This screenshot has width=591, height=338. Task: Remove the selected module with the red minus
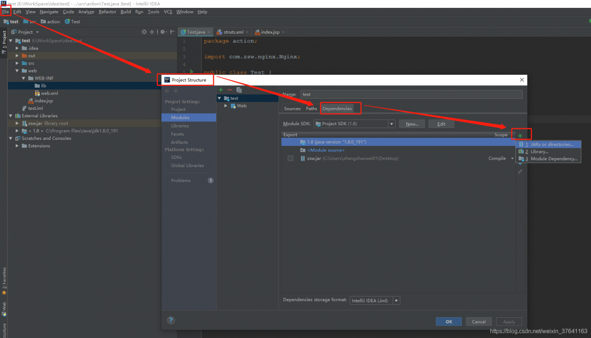click(230, 90)
